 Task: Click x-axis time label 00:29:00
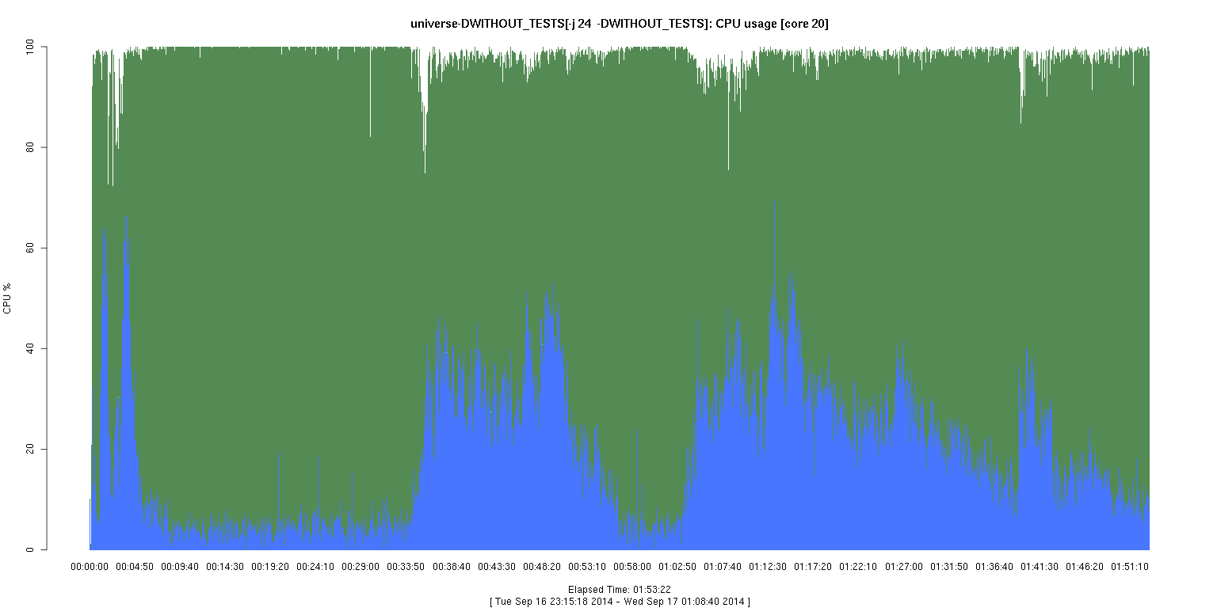click(361, 567)
